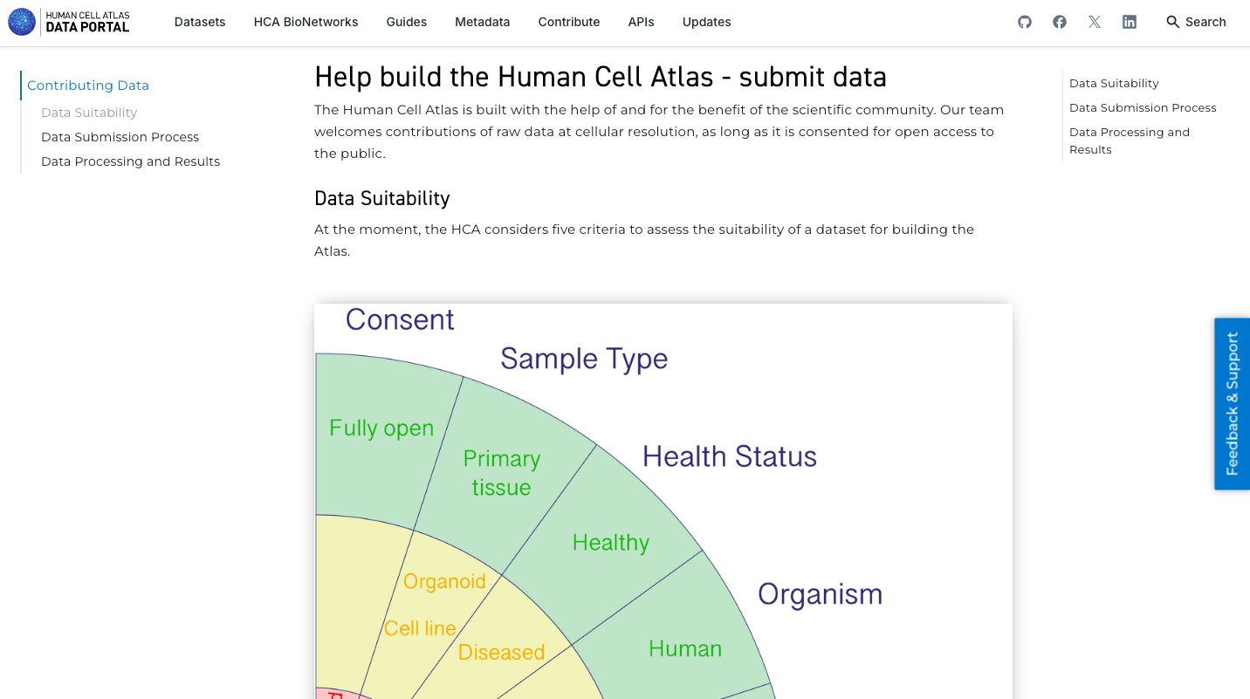The image size is (1250, 699).
Task: Open Data Processing and Results sidebar link
Action: tap(131, 161)
